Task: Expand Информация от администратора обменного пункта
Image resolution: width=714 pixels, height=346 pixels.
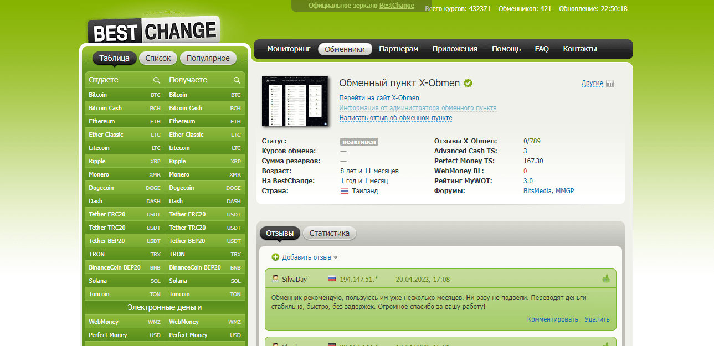Action: [x=418, y=108]
